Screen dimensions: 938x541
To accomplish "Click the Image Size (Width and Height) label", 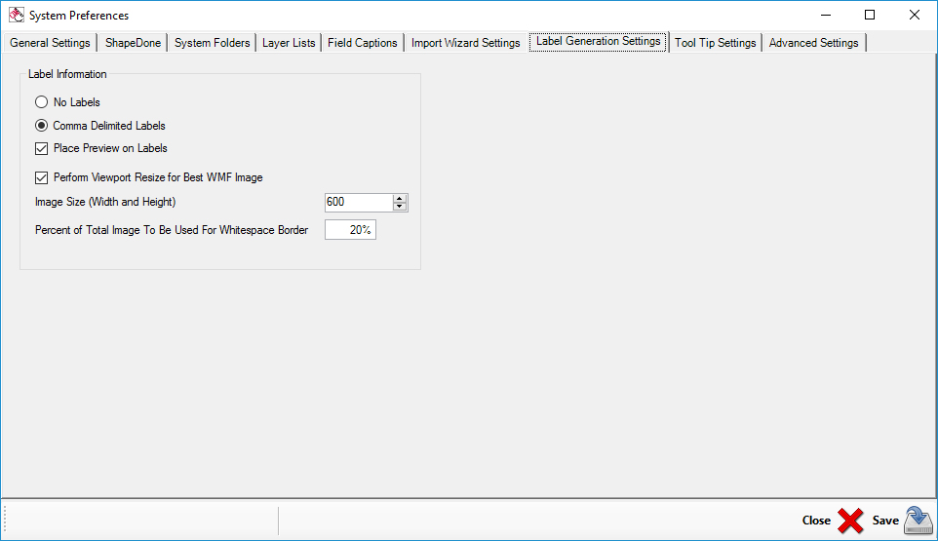I will [x=105, y=202].
